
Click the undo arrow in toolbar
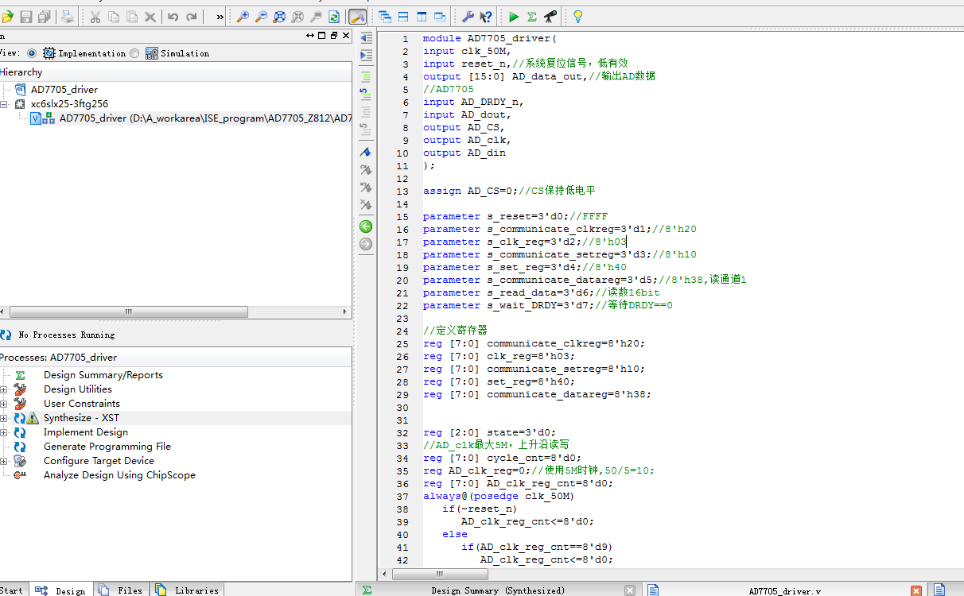click(173, 17)
